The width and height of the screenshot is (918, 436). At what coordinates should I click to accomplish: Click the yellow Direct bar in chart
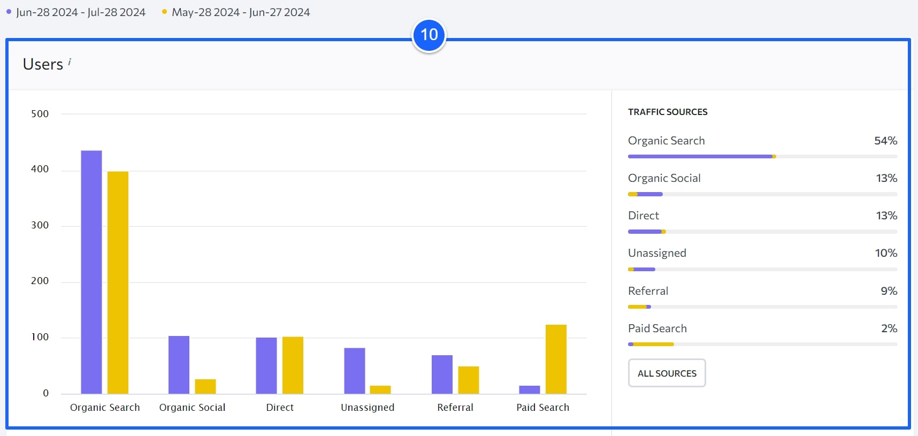point(293,365)
